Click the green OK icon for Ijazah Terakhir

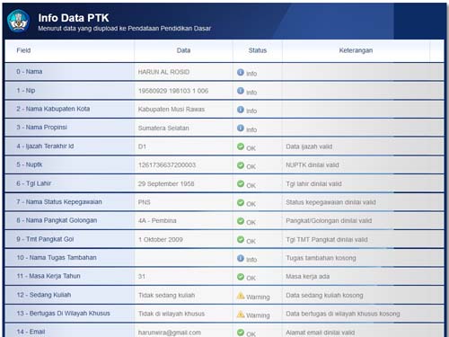pyautogui.click(x=241, y=146)
